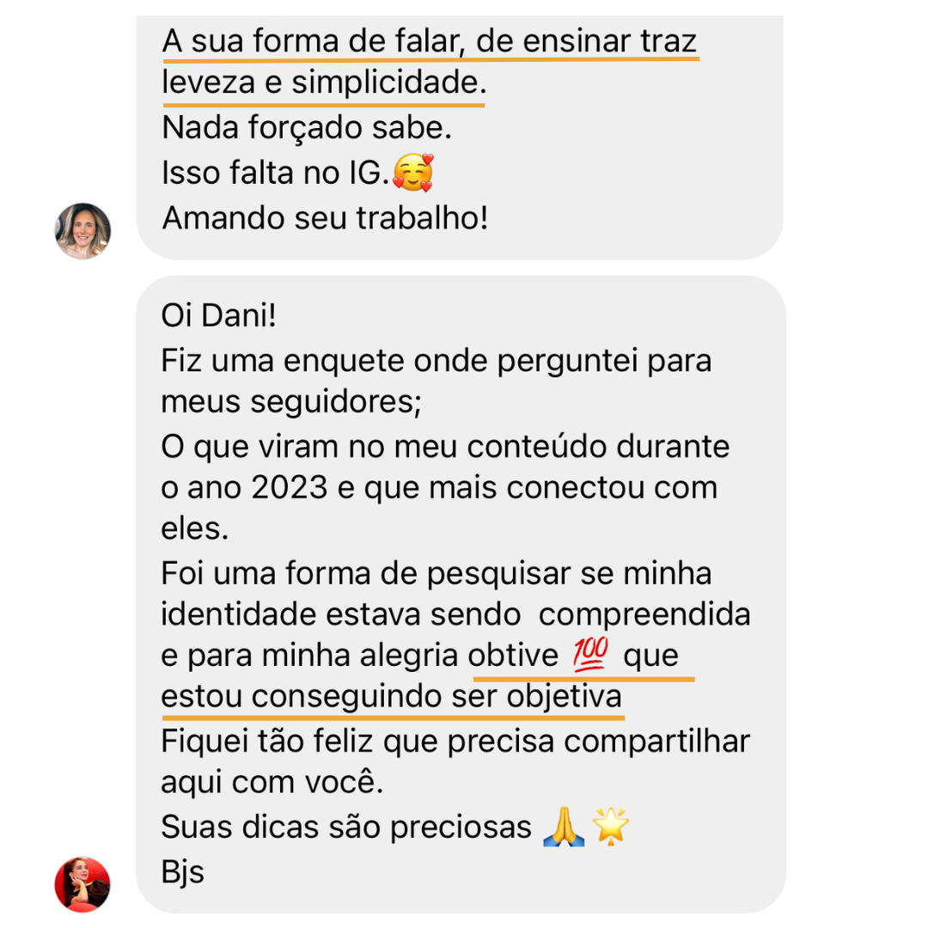Viewport: 928px width, 928px height.
Task: Tap the smiling face with hearts emoji
Action: point(413,173)
